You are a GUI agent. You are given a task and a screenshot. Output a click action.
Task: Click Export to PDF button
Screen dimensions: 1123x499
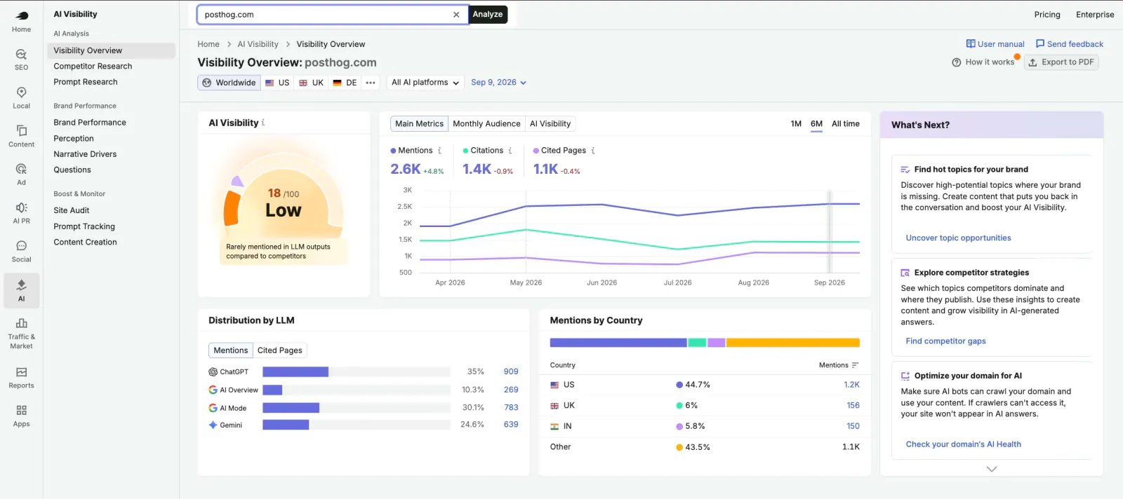(1061, 62)
